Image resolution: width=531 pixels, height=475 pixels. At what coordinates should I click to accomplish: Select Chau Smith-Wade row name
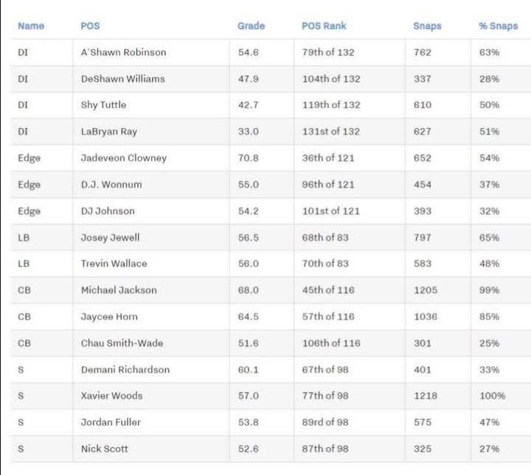pos(122,343)
